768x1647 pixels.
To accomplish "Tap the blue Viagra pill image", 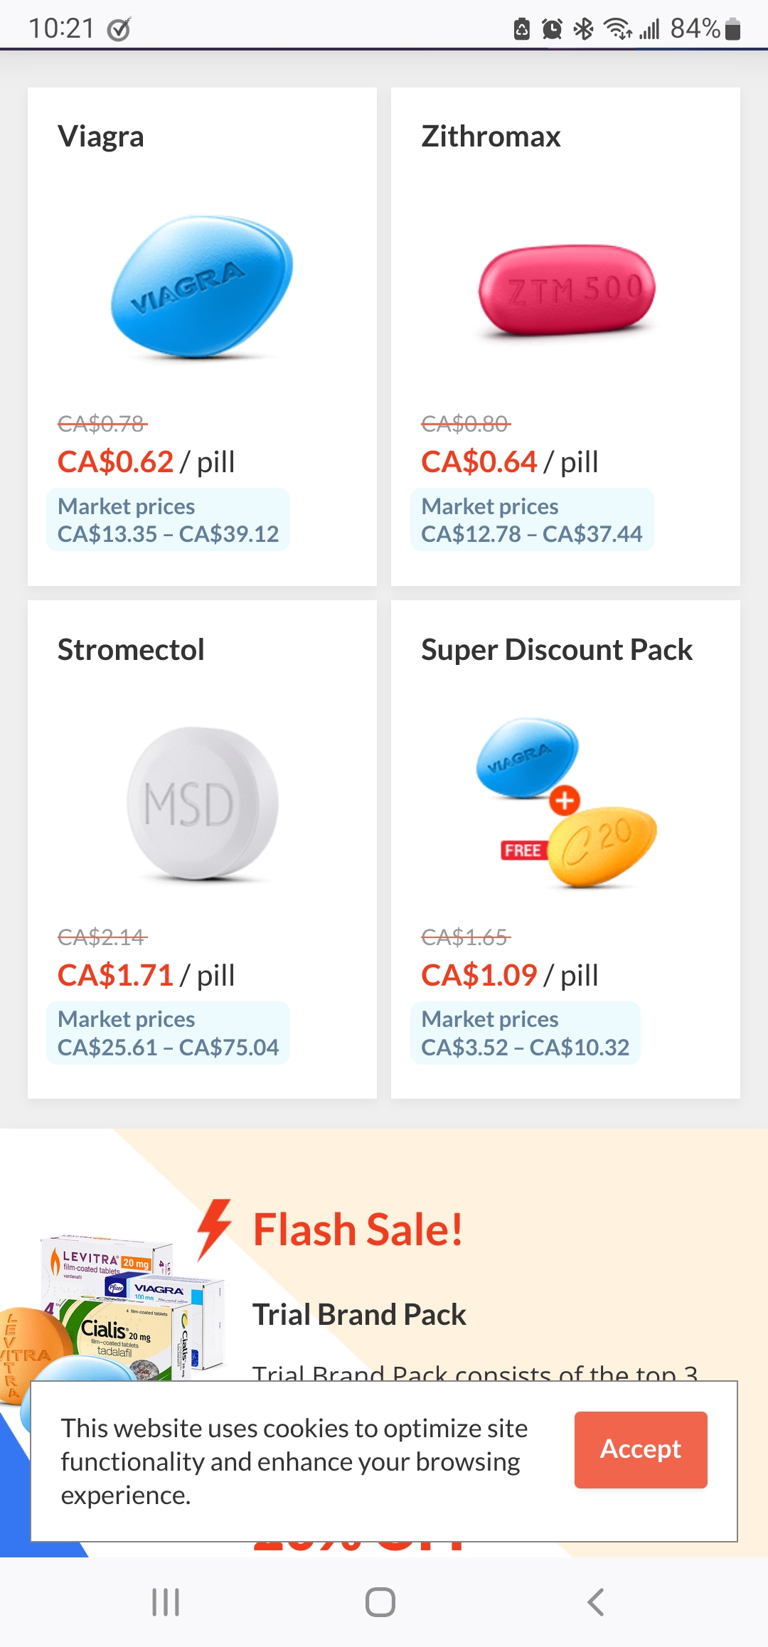I will coord(202,287).
